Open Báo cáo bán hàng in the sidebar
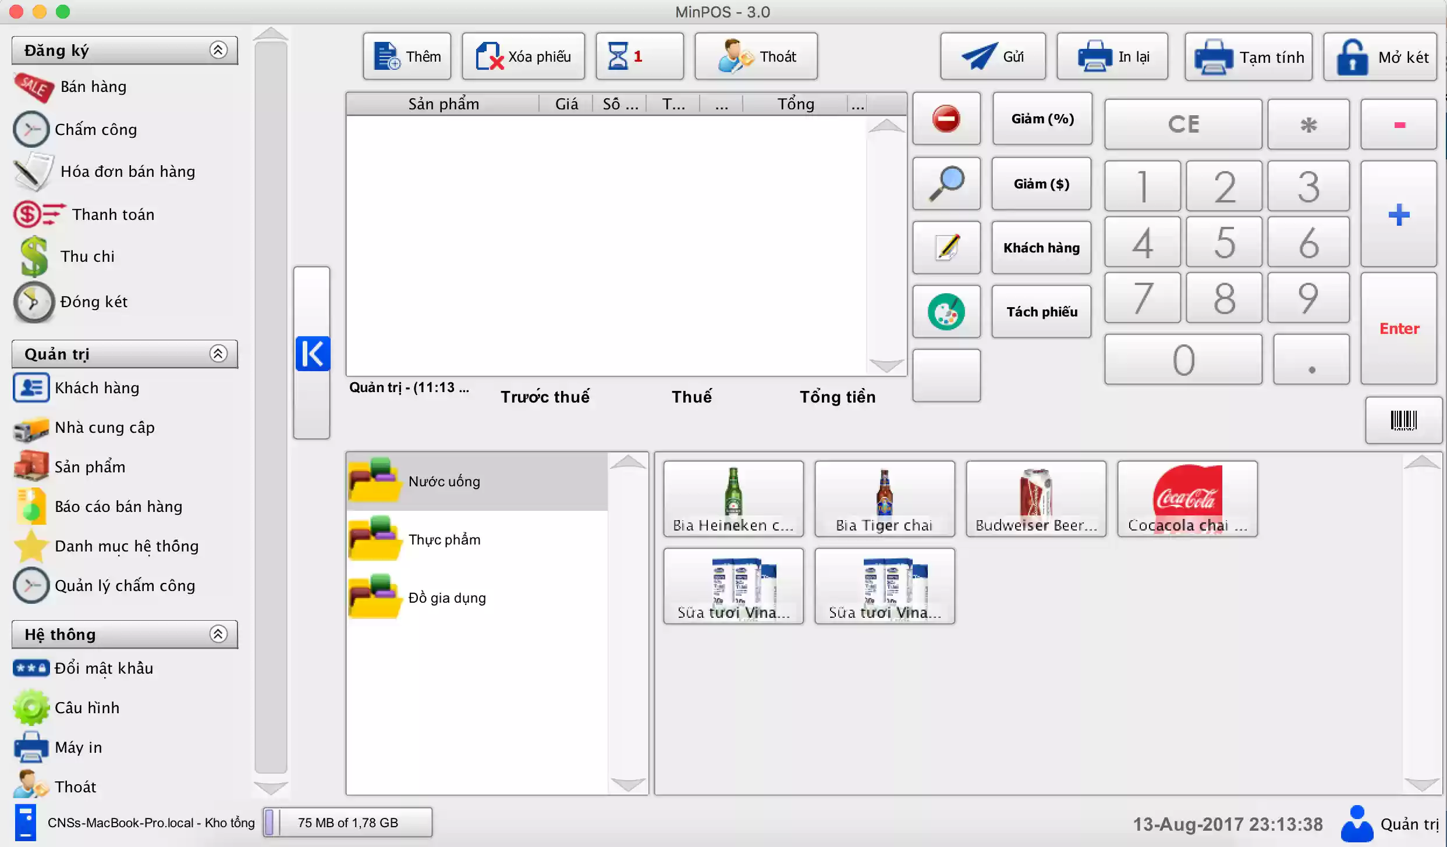Screen dimensions: 1447x847 [118, 507]
